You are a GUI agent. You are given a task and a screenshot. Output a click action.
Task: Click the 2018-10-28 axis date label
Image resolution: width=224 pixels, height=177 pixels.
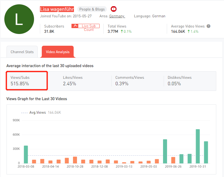click(x=75, y=166)
